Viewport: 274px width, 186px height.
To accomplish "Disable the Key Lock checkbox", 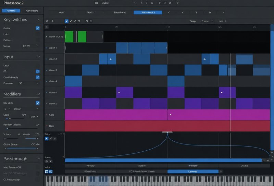I will pos(38,103).
